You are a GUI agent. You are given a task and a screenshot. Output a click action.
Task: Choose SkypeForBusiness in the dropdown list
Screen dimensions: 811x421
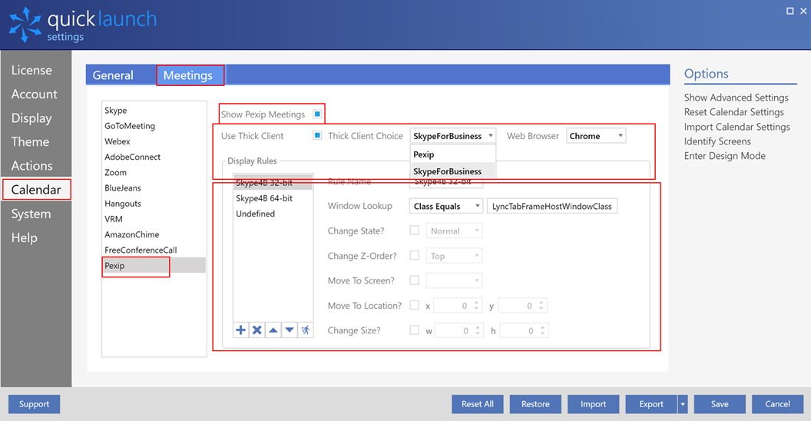(x=453, y=171)
